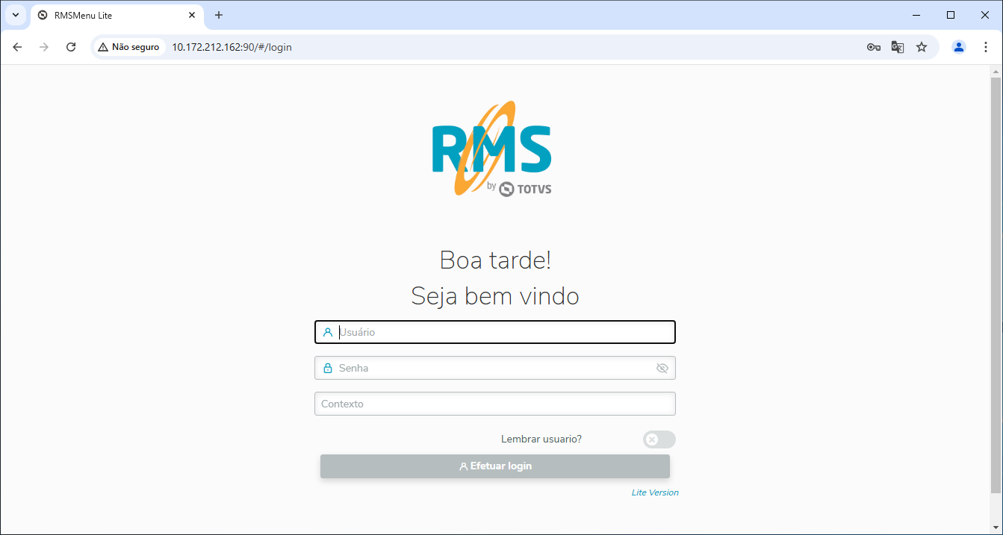Open Chrome three-dot menu
This screenshot has width=1003, height=535.
[x=986, y=47]
